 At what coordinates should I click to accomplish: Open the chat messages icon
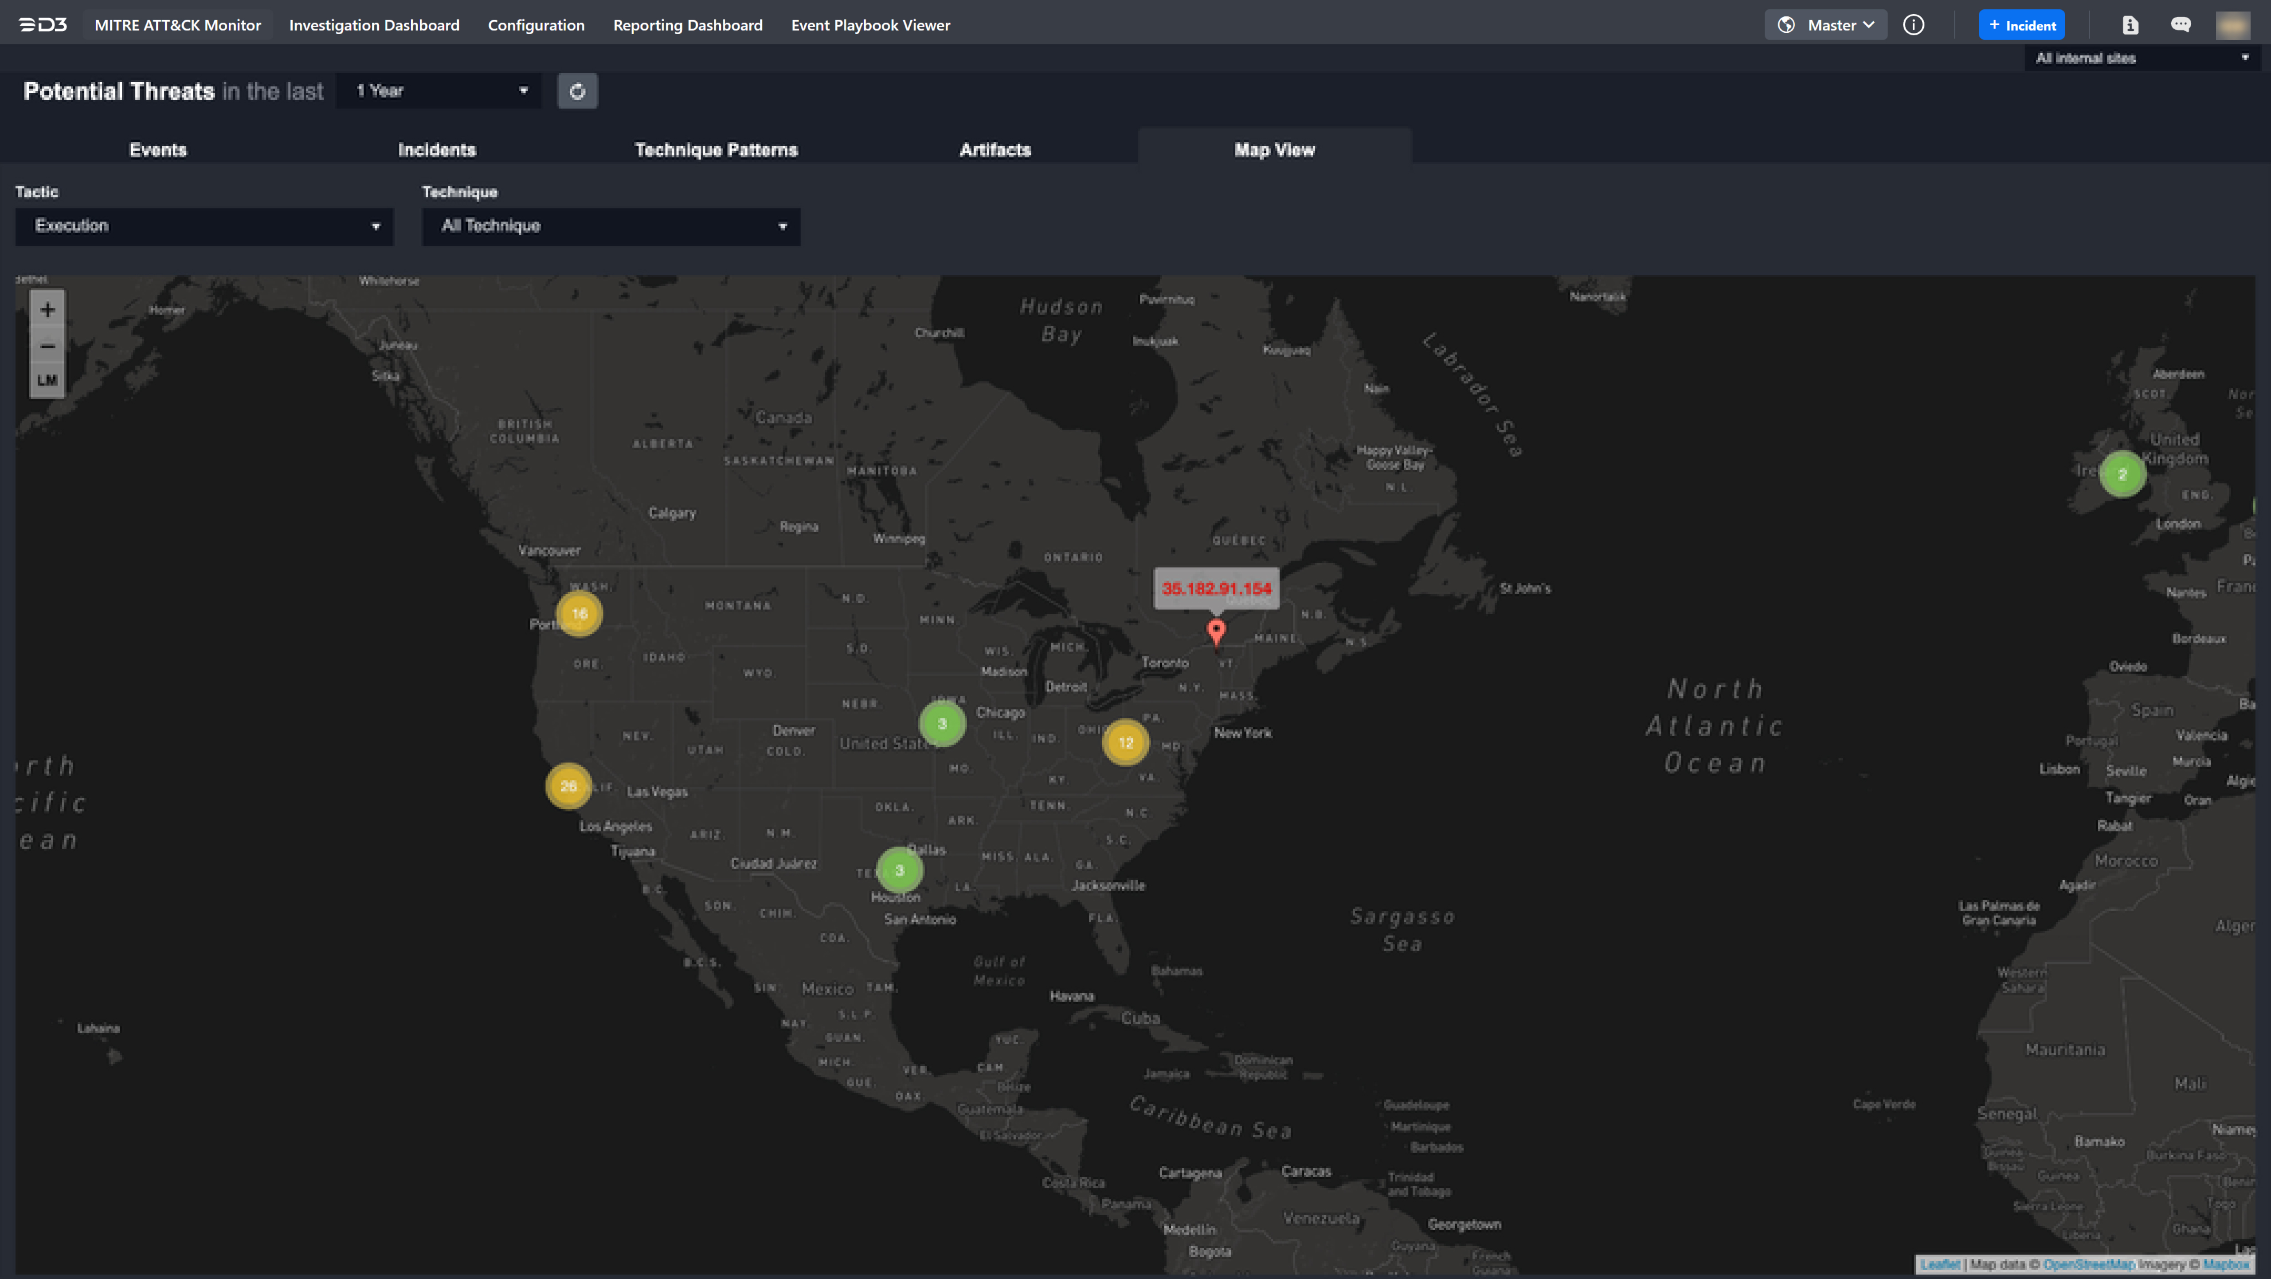pos(2180,25)
